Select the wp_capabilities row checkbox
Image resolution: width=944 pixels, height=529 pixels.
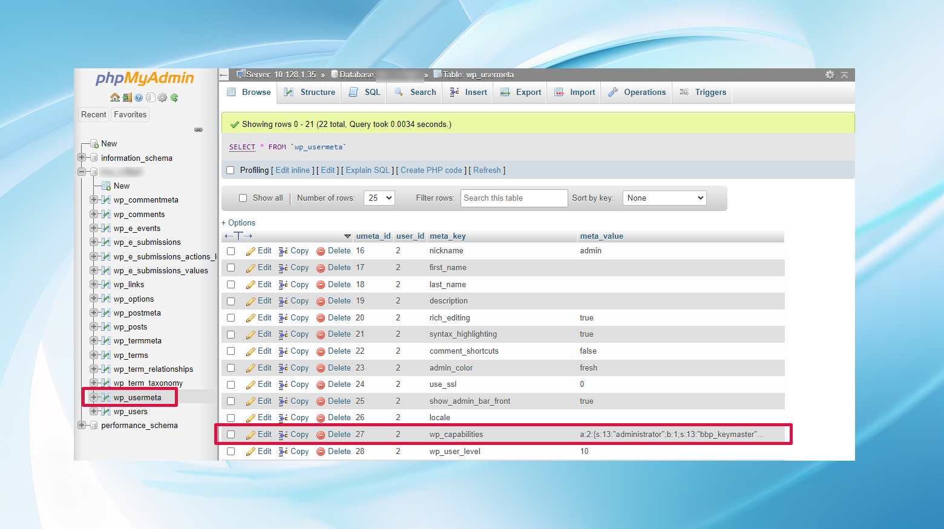tap(231, 435)
